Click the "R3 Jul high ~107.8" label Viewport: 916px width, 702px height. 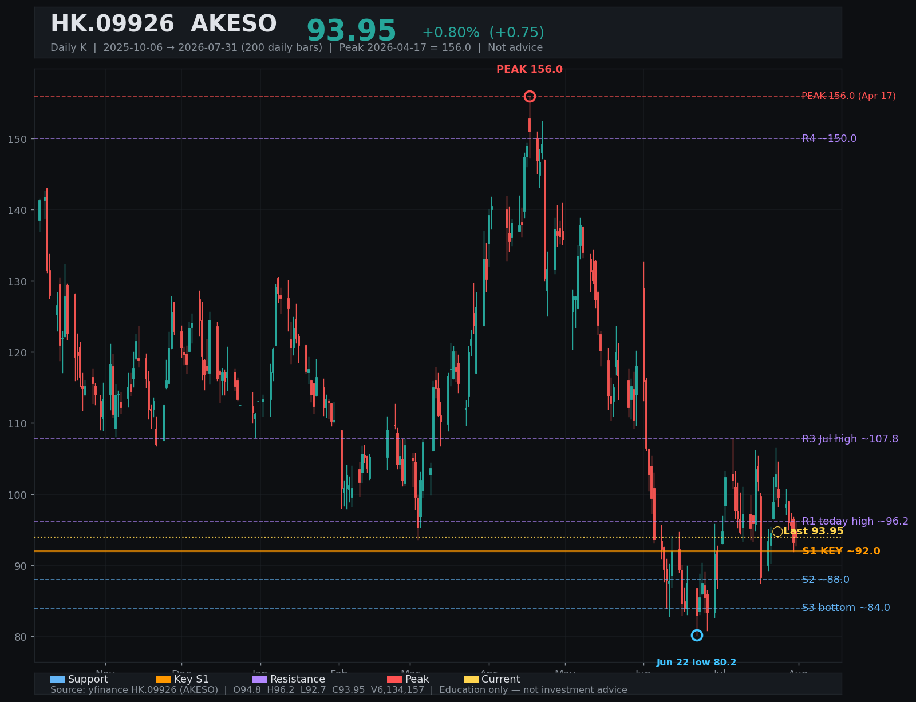click(x=850, y=439)
